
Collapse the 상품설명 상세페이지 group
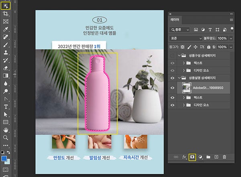[x=179, y=78]
